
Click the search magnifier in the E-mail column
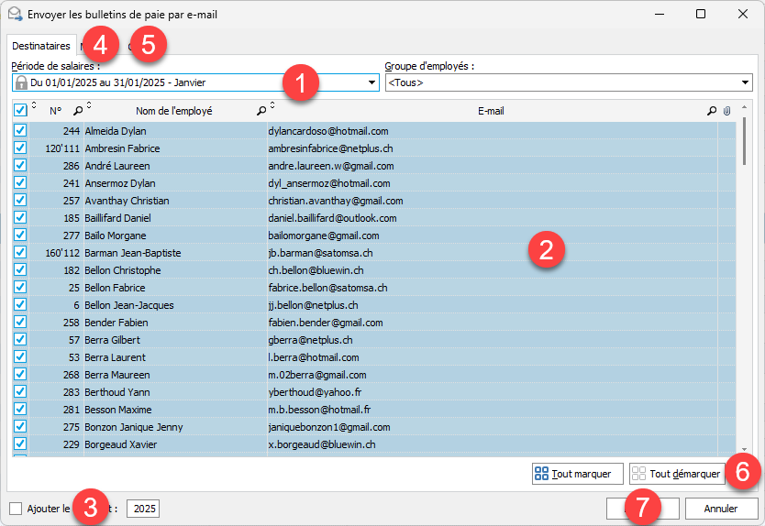[711, 111]
